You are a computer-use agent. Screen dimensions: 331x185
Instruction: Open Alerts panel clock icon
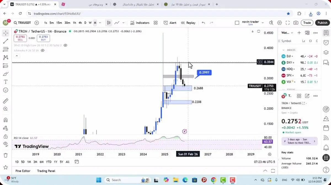click(326, 43)
